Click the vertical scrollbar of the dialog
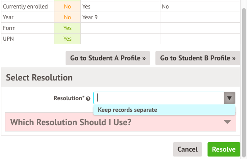 244,82
